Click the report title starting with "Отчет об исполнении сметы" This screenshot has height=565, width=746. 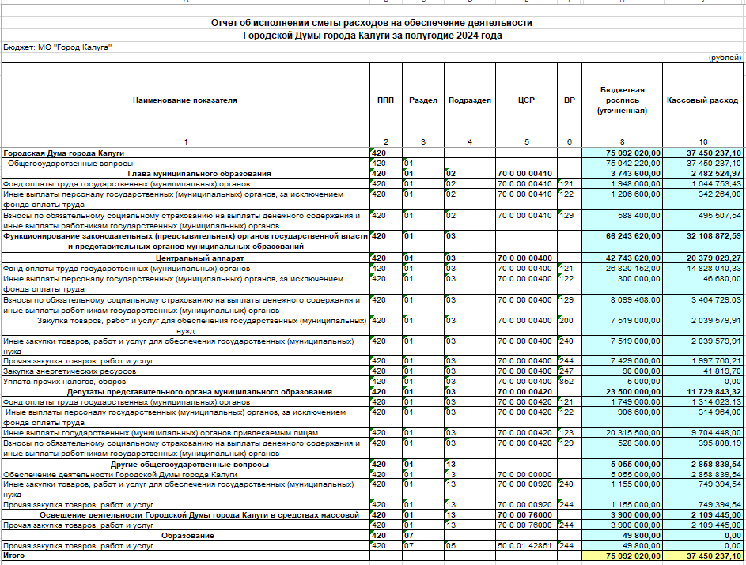tap(372, 24)
